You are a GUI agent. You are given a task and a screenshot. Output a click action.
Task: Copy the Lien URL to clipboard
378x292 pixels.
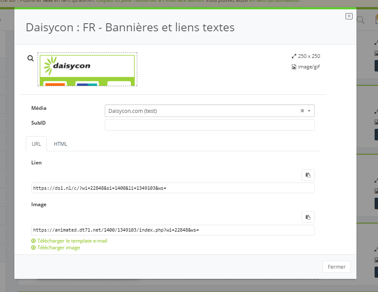308,175
